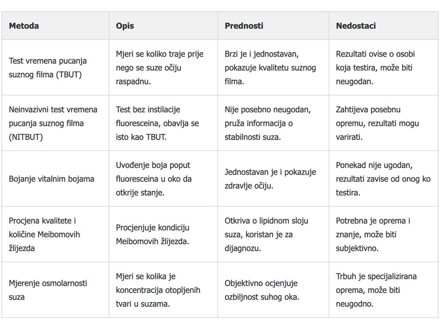Click the Prednosti column header

tap(244, 26)
